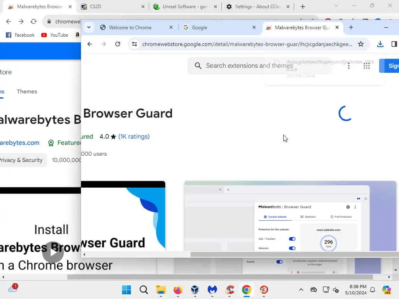The height and width of the screenshot is (299, 399).
Task: Switch to the Unreal Software tab
Action: coord(185,7)
